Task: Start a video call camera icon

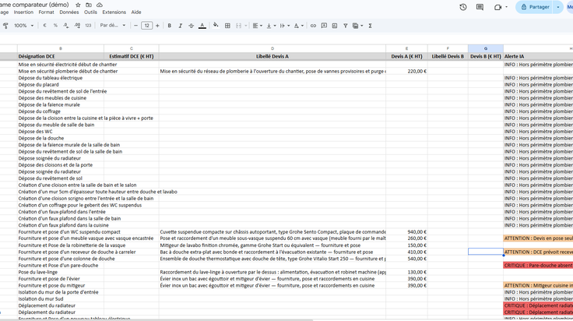Action: [497, 7]
